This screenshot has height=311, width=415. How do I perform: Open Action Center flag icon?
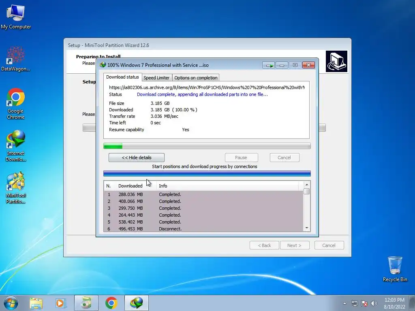[364, 303]
